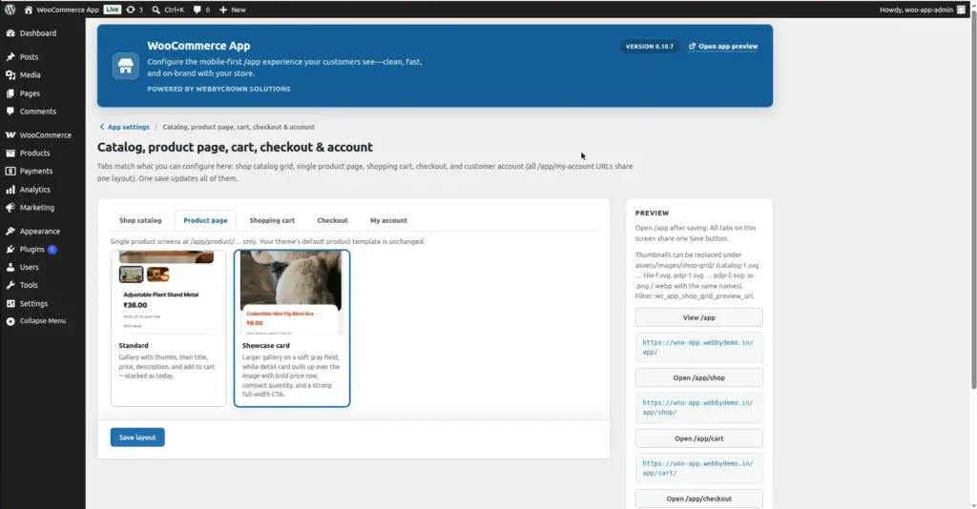This screenshot has width=977, height=509.
Task: Open the WooCommerce menu item
Action: tap(42, 135)
